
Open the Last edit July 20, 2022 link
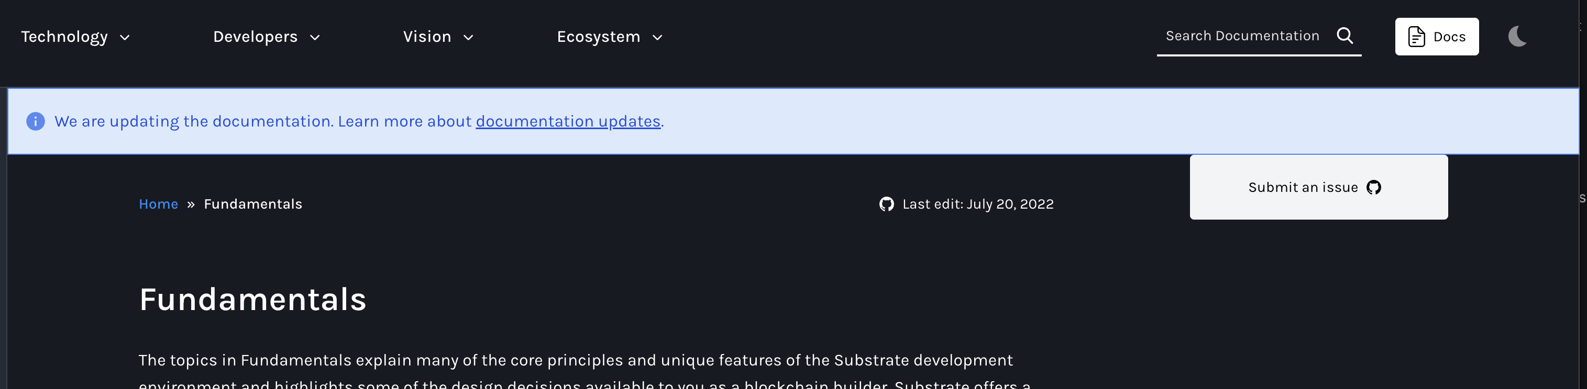(x=978, y=204)
